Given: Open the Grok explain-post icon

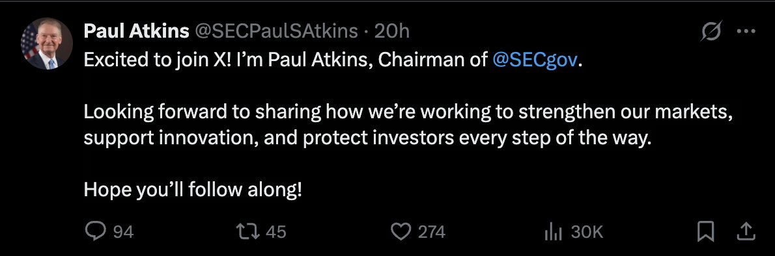Looking at the screenshot, I should [712, 32].
